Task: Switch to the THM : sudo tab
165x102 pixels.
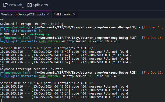Action: pos(62,14)
